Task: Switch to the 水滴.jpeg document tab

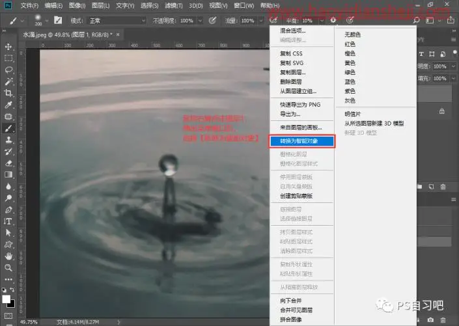Action: pyautogui.click(x=70, y=35)
